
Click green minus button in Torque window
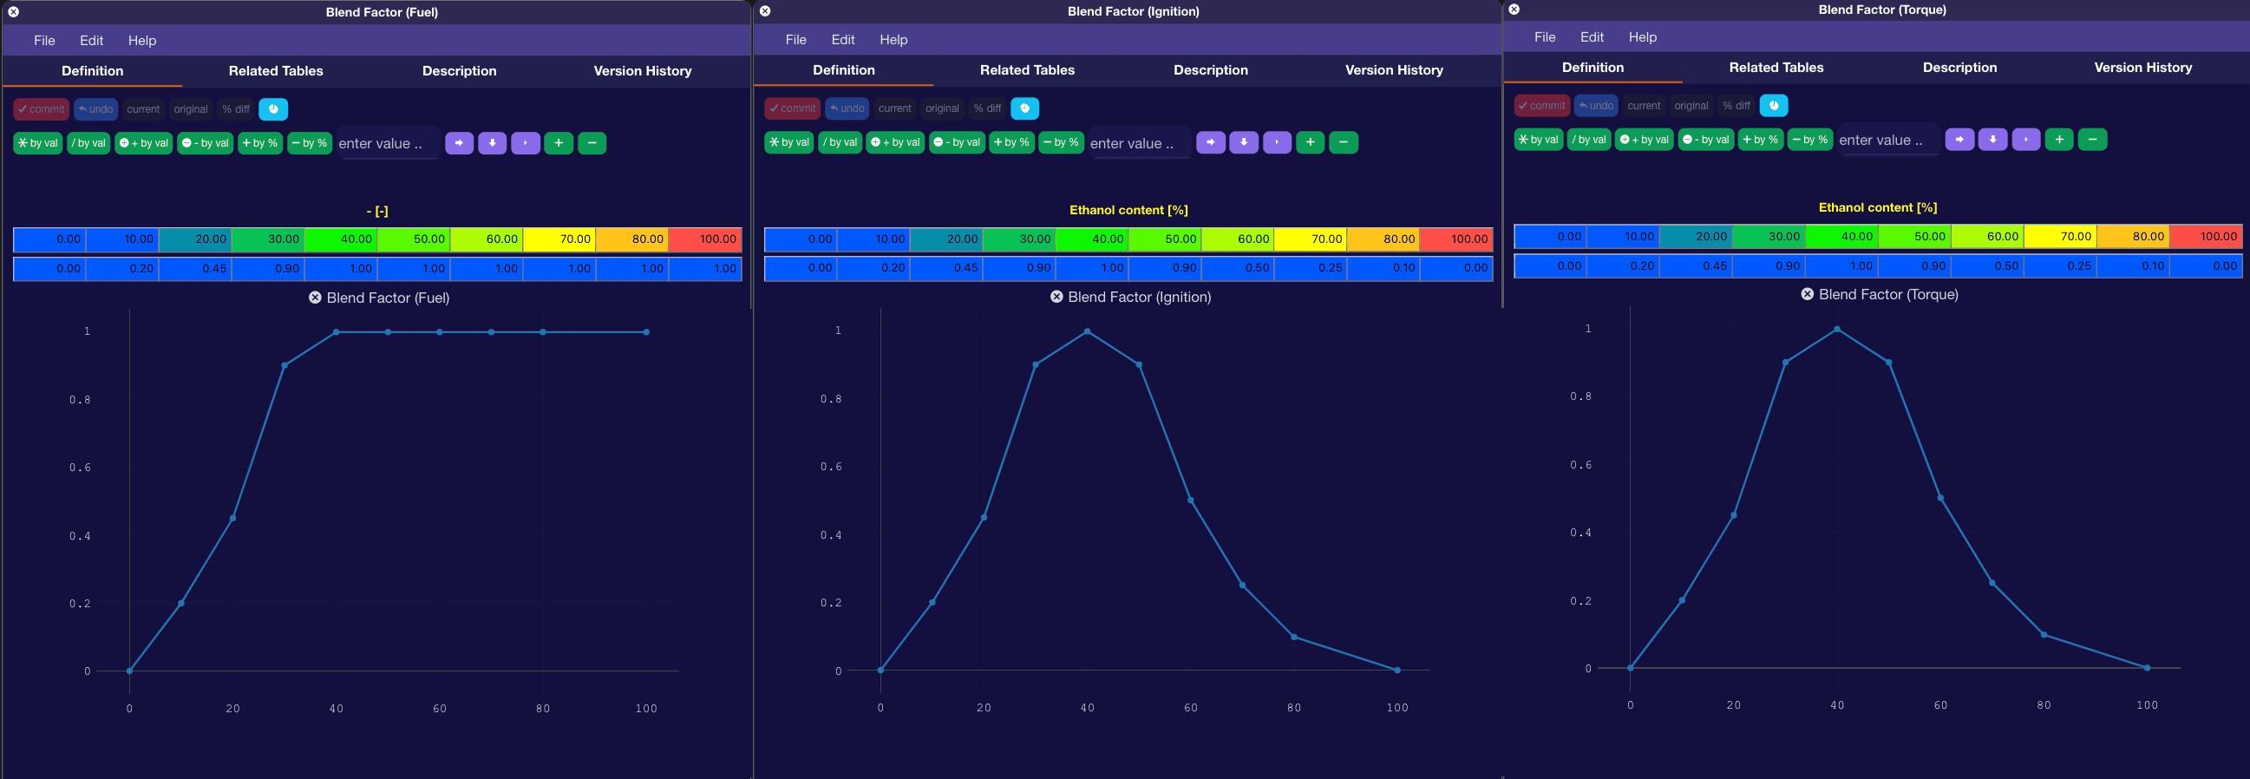coord(2092,140)
